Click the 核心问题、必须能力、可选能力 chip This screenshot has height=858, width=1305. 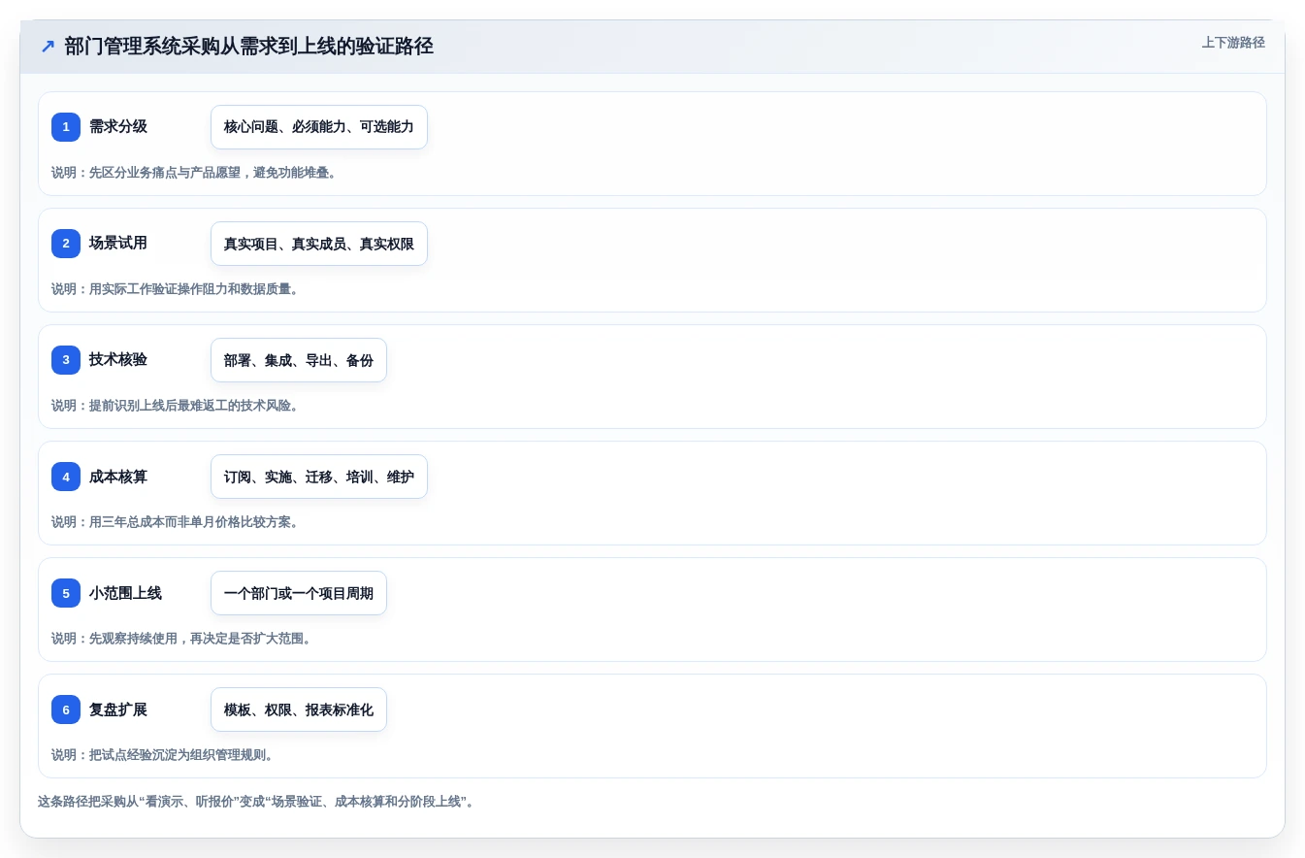pyautogui.click(x=319, y=127)
